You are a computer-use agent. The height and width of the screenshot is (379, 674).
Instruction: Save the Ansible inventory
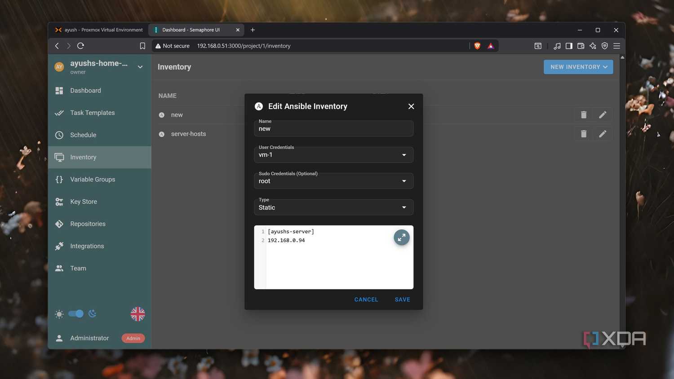[403, 300]
